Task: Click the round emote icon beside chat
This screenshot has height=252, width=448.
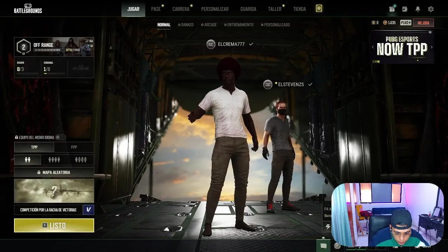Action: tap(337, 246)
